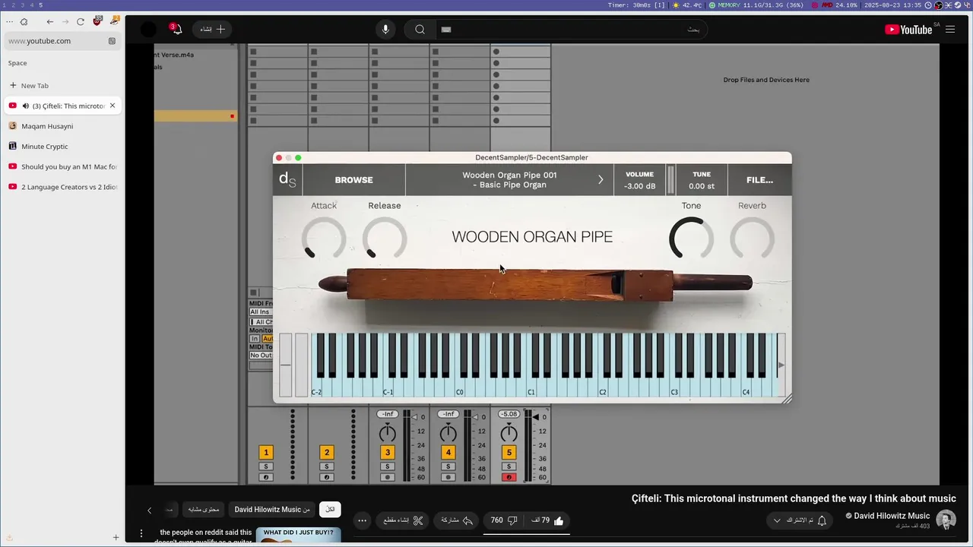Toggle record arm on track 5
The width and height of the screenshot is (973, 547).
[509, 477]
